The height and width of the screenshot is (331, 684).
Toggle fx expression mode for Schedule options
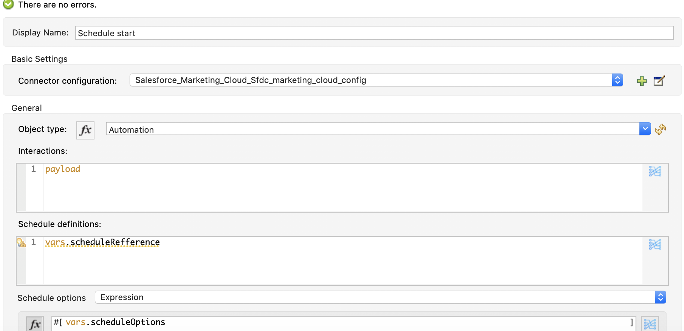(34, 323)
